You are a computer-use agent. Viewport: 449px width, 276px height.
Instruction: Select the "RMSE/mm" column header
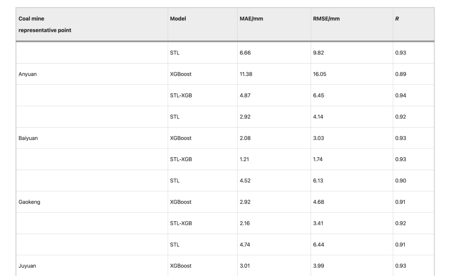point(326,19)
